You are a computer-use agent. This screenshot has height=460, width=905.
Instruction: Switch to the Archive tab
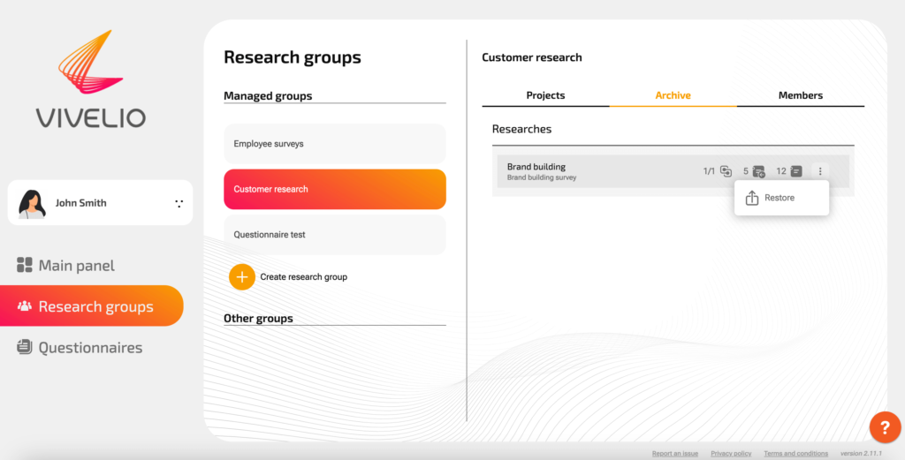(x=673, y=95)
